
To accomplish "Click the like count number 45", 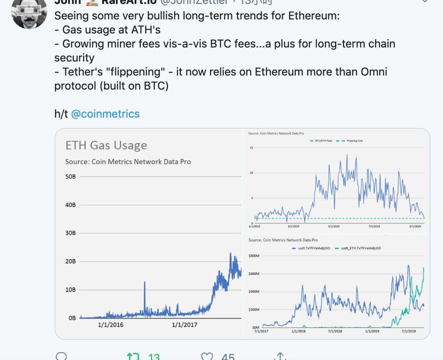I will click(x=228, y=357).
